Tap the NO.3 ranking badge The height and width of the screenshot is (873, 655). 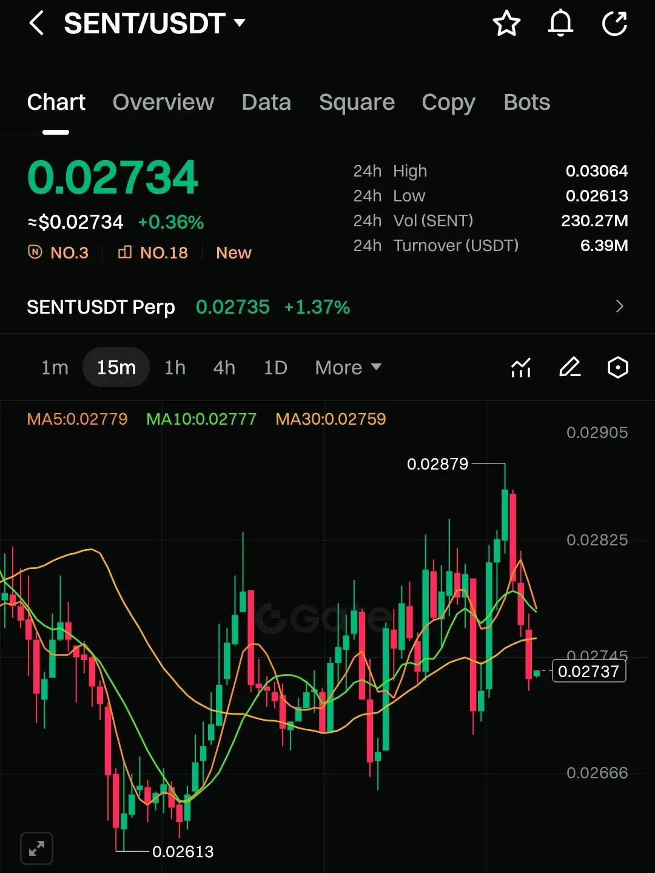point(58,252)
